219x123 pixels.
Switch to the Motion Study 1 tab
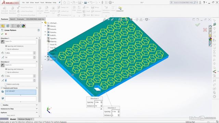pos(25,119)
